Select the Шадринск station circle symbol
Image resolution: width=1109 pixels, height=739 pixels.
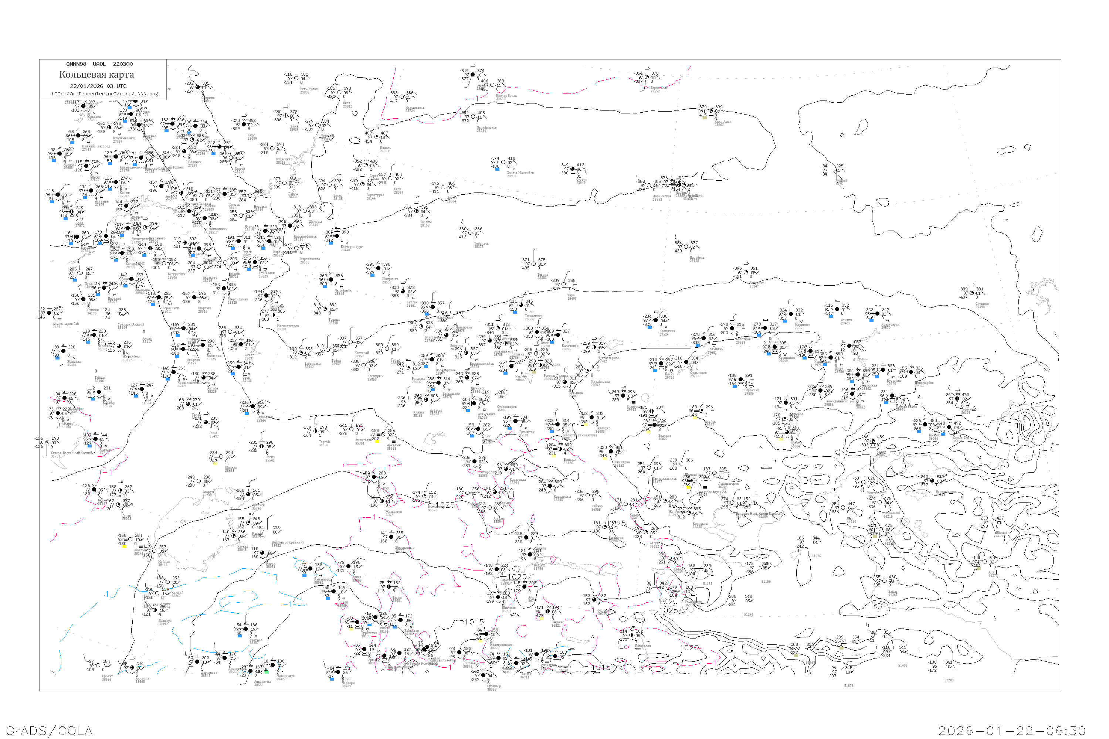point(379,269)
